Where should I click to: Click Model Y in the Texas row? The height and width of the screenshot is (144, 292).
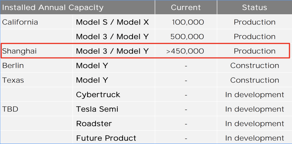[92, 80]
